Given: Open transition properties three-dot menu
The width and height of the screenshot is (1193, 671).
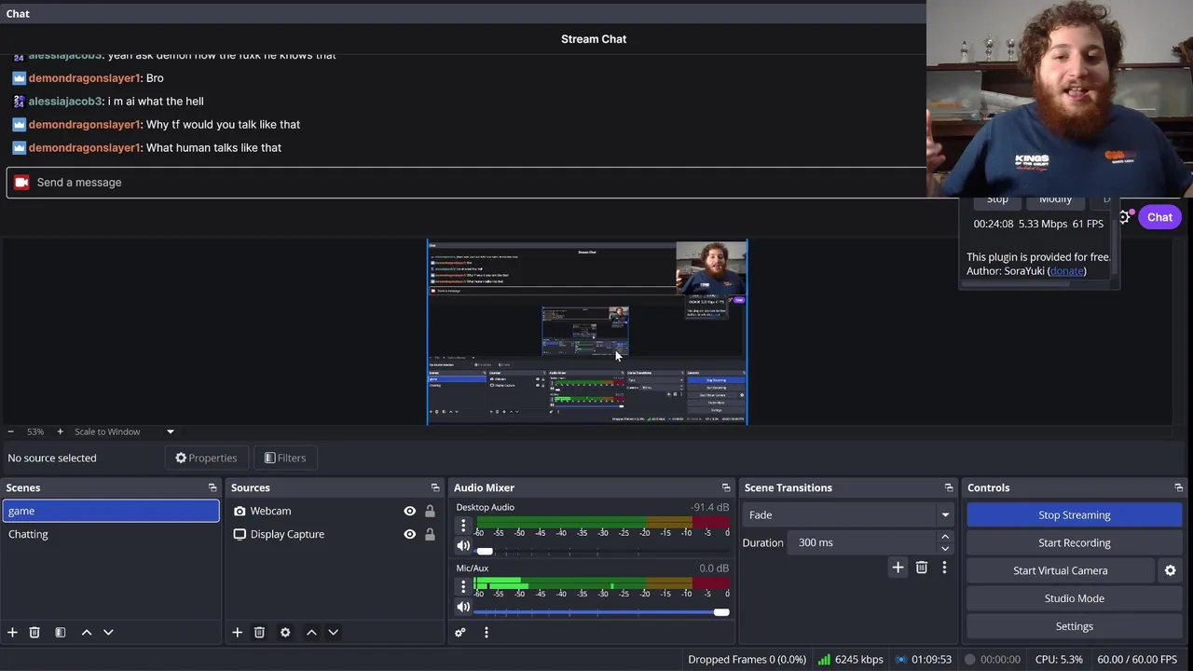Looking at the screenshot, I should [944, 567].
